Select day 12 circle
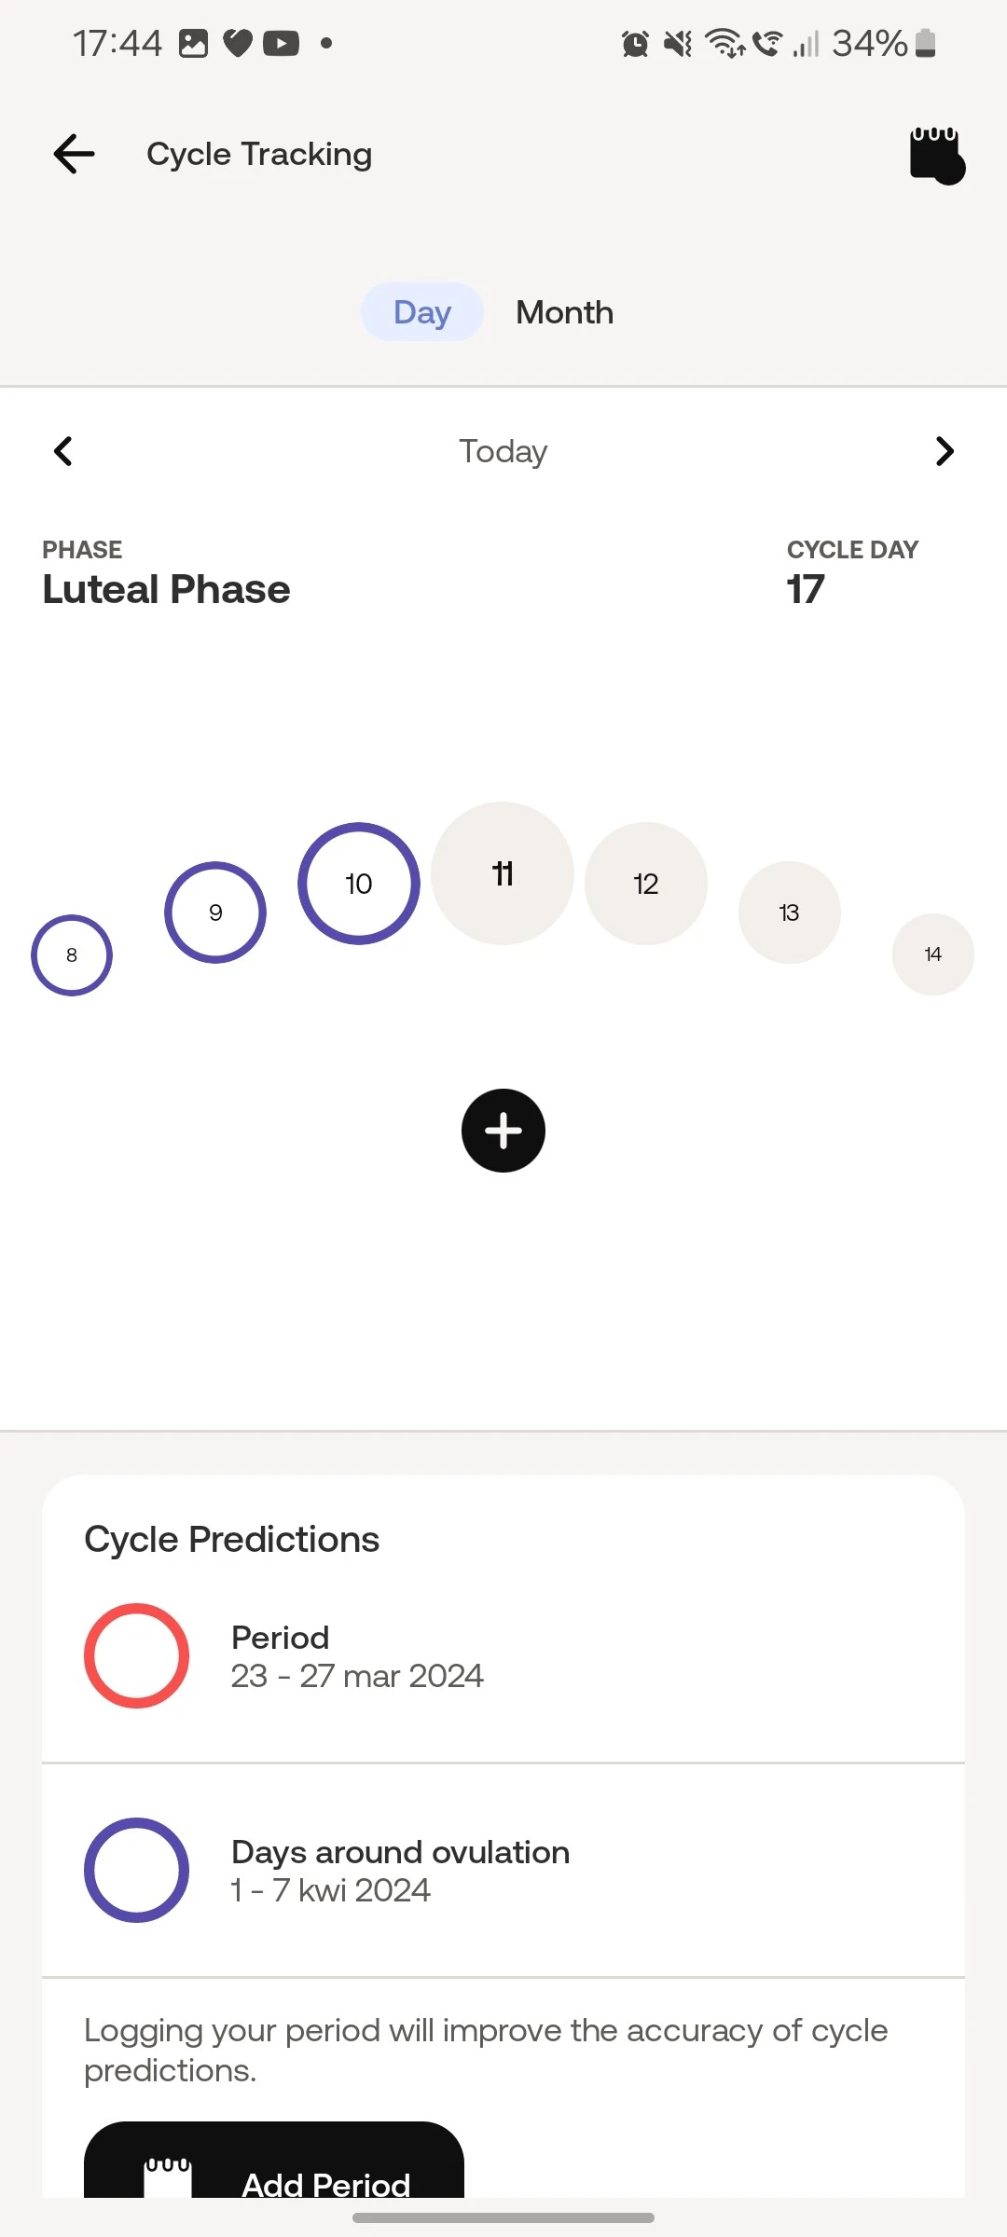 tap(646, 884)
